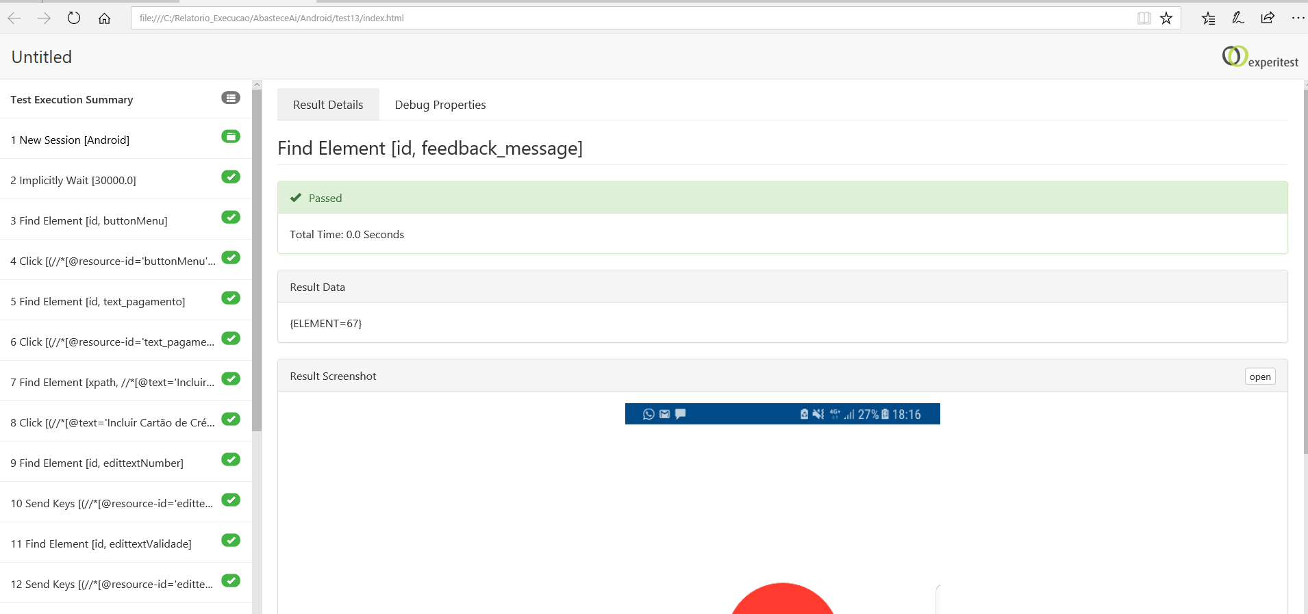Open the Favorites hub icon
This screenshot has width=1308, height=614.
tap(1208, 18)
